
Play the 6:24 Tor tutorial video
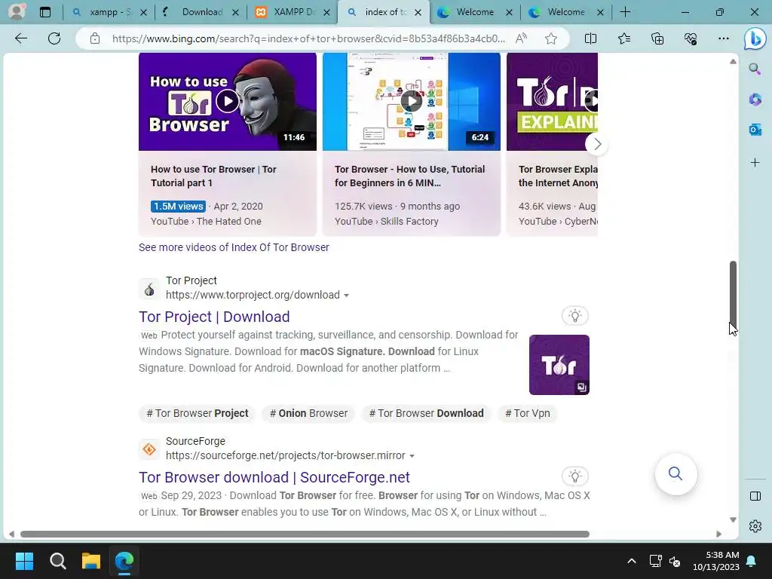[x=411, y=102]
